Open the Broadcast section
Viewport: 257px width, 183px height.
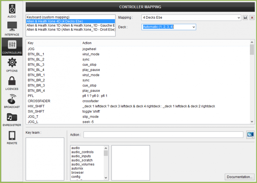coord(12,101)
